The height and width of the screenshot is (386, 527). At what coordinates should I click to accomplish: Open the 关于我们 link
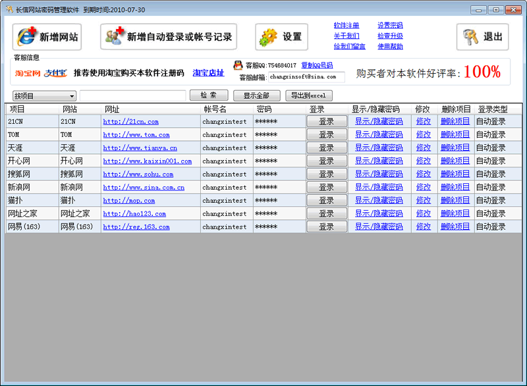[347, 36]
